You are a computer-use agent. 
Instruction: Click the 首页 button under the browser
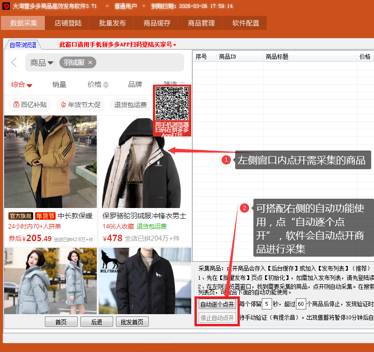[x=61, y=322]
